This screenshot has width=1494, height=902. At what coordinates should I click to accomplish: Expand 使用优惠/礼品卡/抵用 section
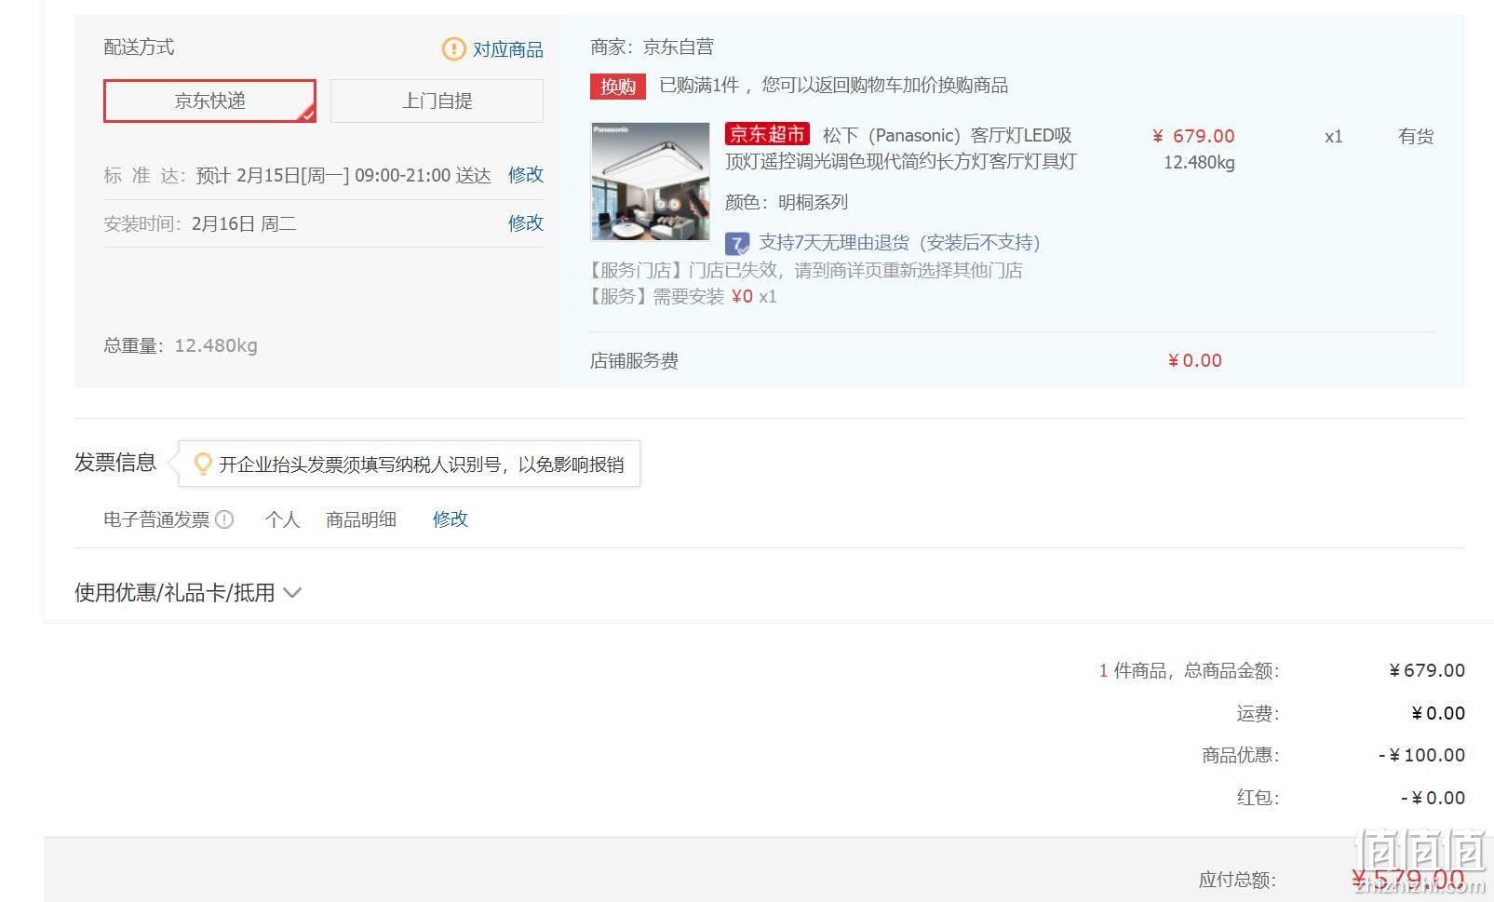tap(188, 593)
